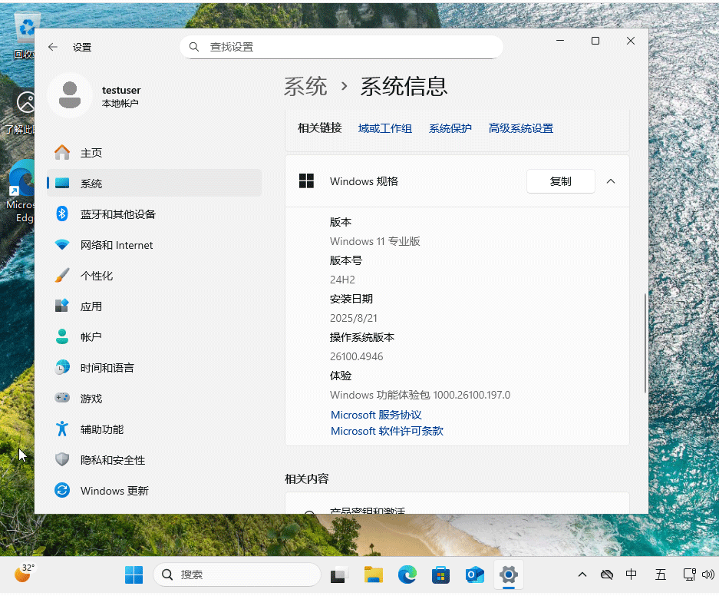719x596 pixels.
Task: Open Outlook from the taskbar
Action: (474, 575)
